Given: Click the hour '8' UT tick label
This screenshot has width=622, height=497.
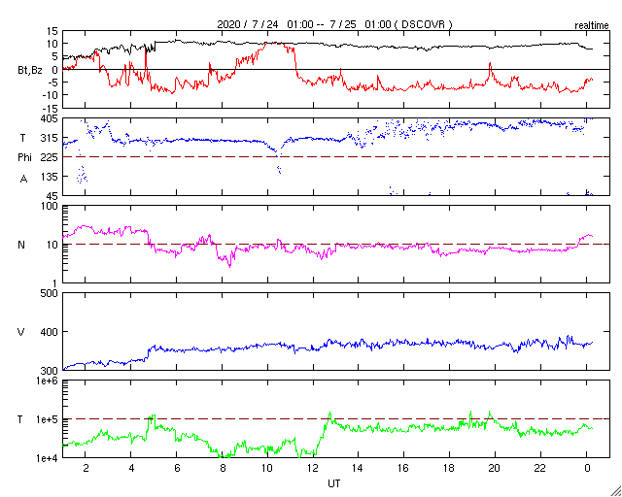Looking at the screenshot, I should click(x=223, y=469).
